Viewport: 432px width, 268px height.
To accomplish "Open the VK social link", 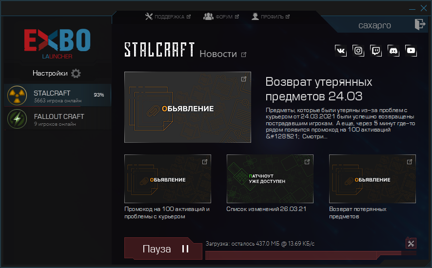I will 341,51.
